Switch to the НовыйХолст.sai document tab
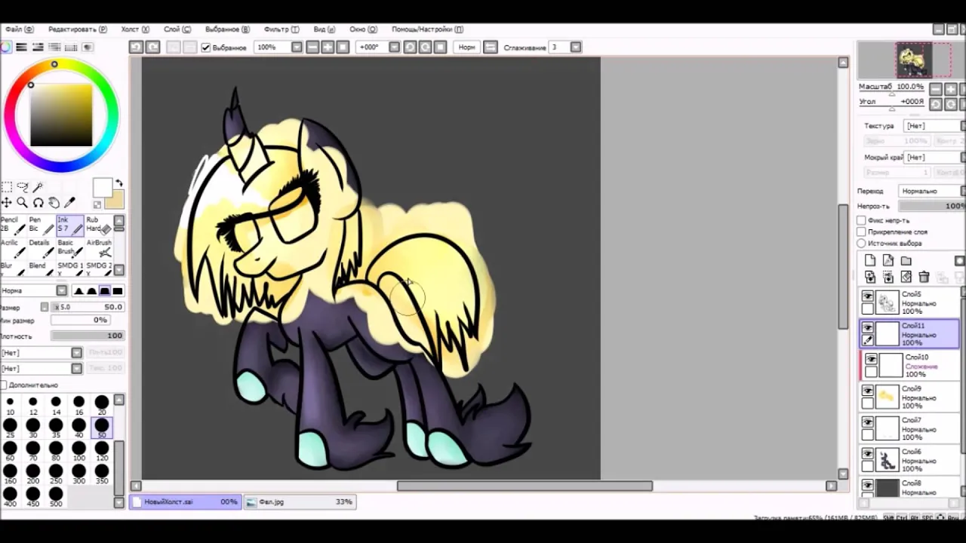Image resolution: width=966 pixels, height=543 pixels. 186,502
